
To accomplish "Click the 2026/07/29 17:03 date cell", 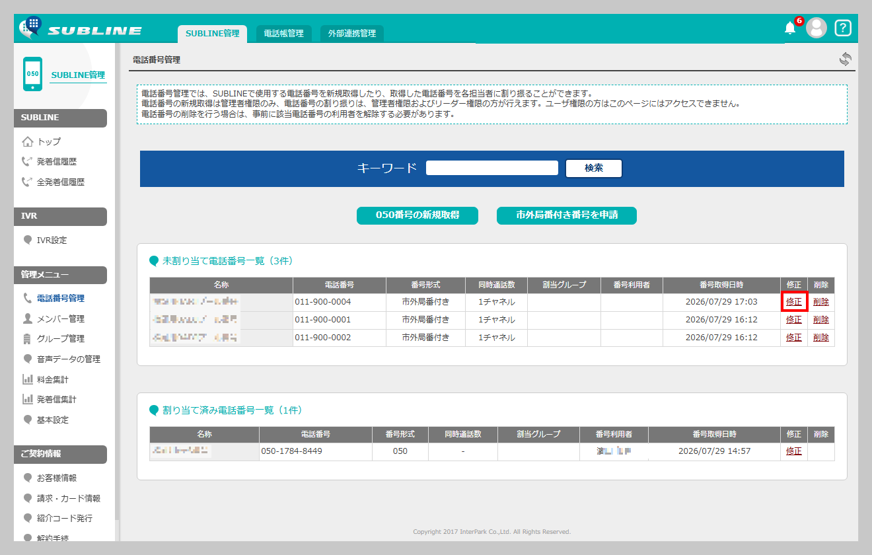I will 721,302.
